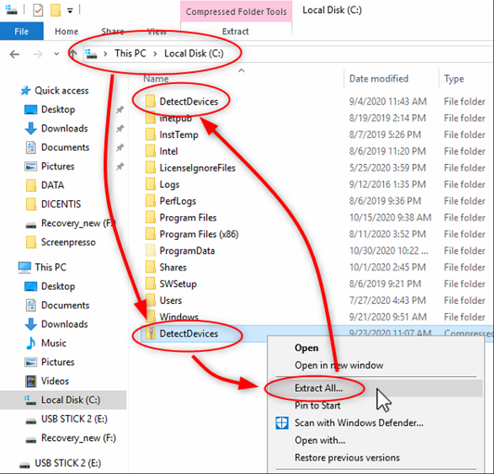Open Recovery_new (F:) under This PC

coord(79,437)
